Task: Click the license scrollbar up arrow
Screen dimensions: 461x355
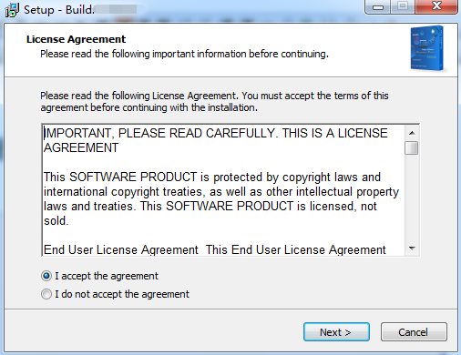Action: pos(412,133)
